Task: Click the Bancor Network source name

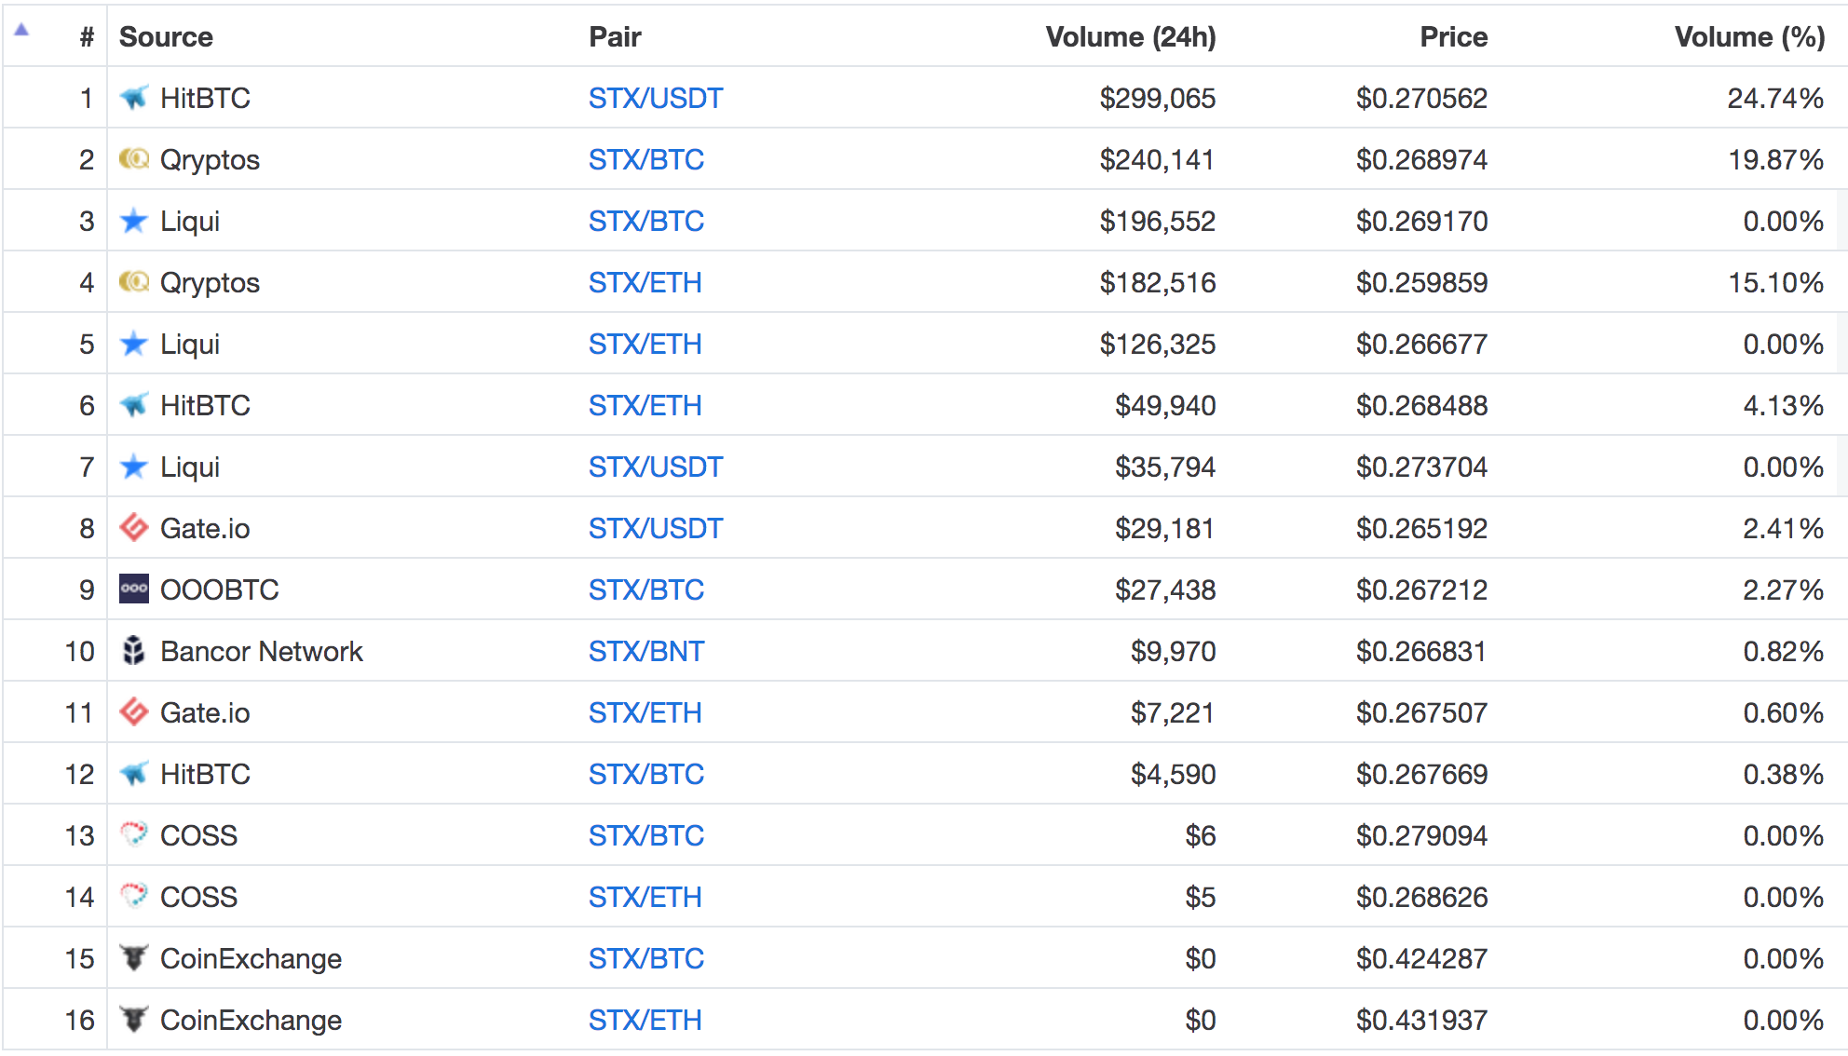Action: click(261, 651)
